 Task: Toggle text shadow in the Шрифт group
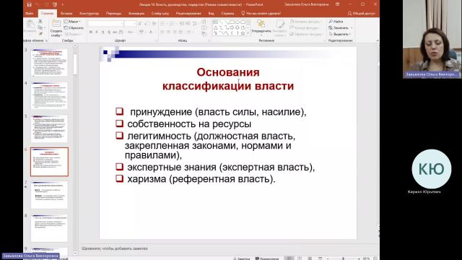click(109, 32)
